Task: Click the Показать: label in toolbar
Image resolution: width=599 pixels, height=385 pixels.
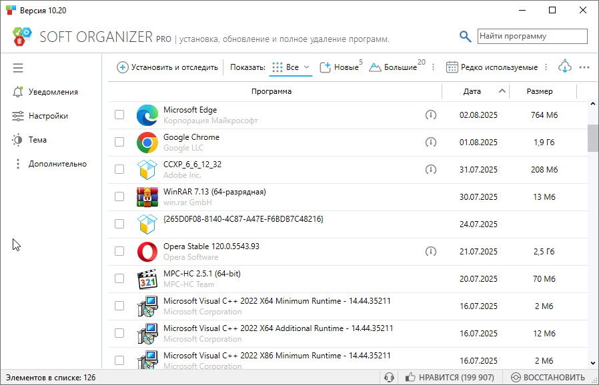Action: [x=247, y=67]
